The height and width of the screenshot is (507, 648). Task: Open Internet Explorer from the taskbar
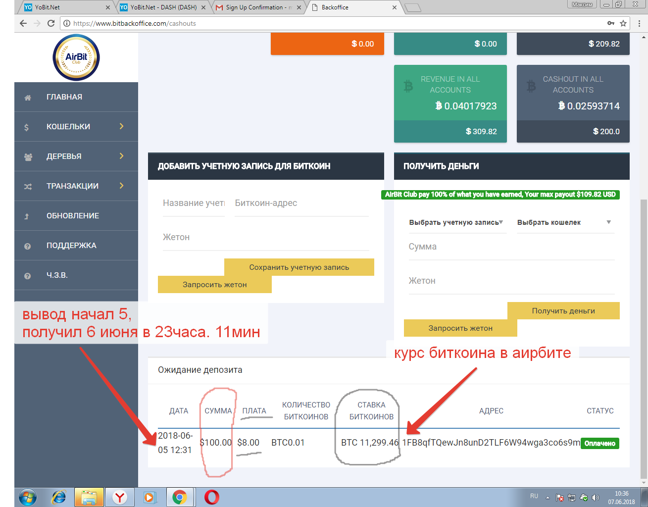[59, 497]
